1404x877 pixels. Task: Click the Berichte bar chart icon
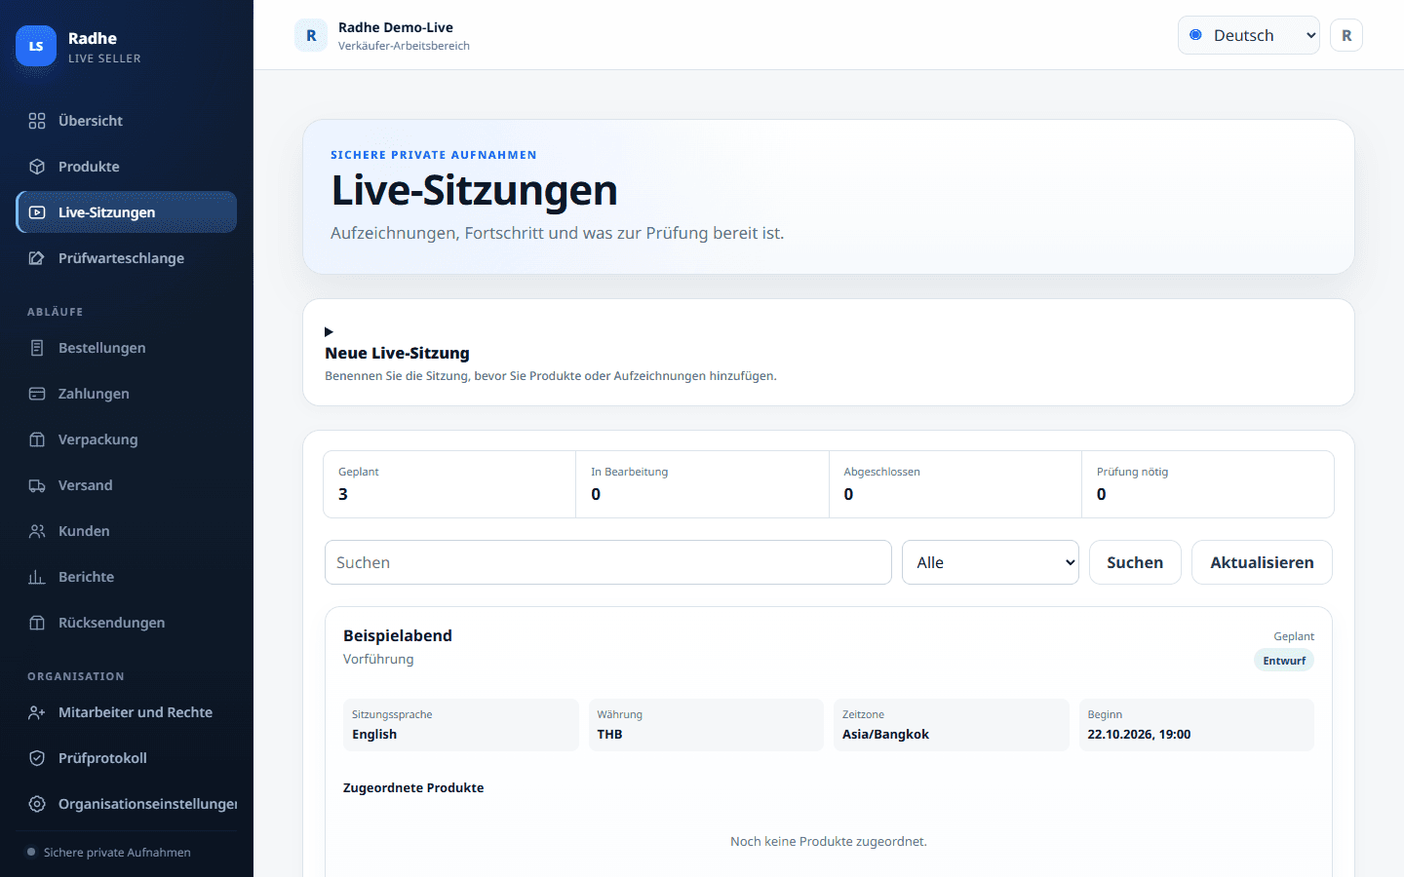[x=37, y=577]
